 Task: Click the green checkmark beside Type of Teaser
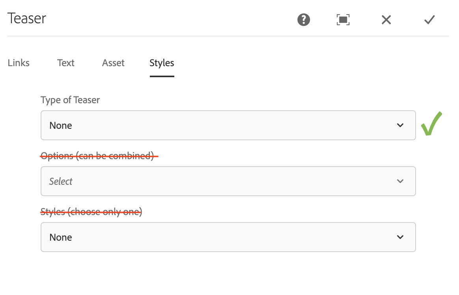tap(431, 124)
